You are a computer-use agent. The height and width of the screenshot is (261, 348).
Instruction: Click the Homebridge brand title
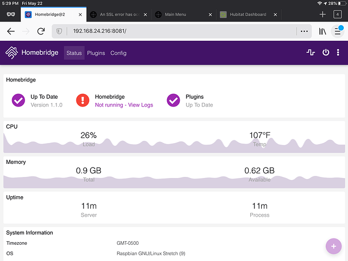click(x=40, y=53)
